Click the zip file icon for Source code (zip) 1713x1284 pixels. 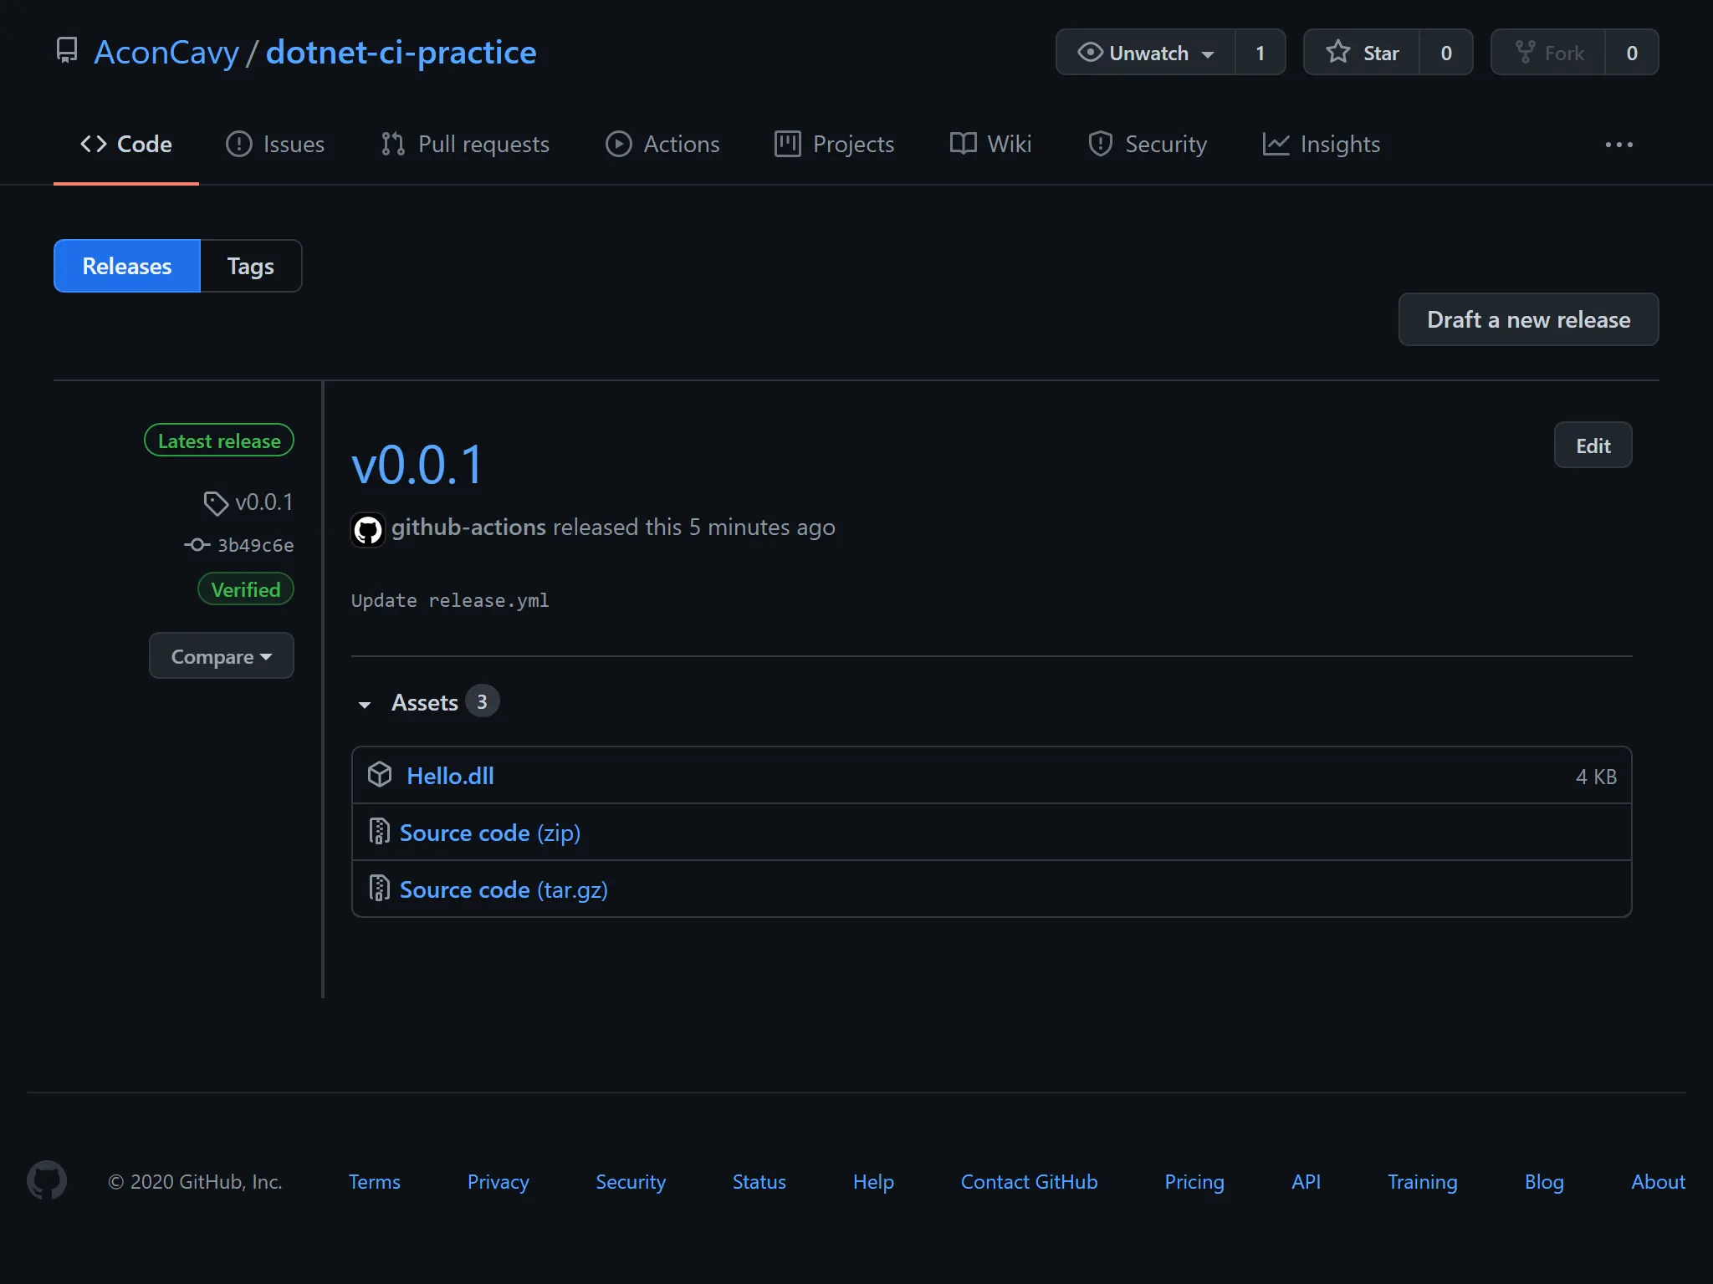click(379, 832)
